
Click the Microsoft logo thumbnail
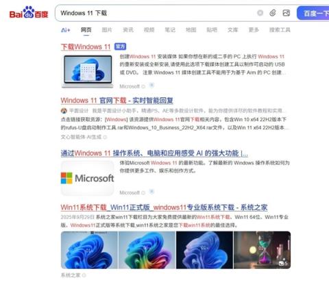pos(88,178)
